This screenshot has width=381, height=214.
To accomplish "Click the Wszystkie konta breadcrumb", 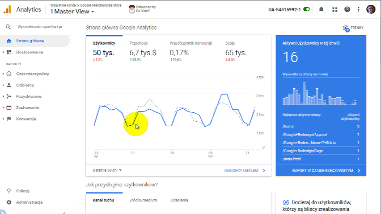I will pyautogui.click(x=63, y=5).
